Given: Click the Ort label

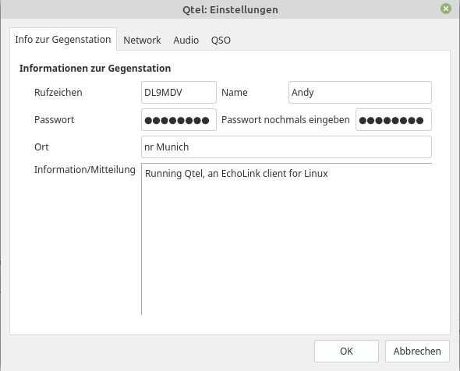Looking at the screenshot, I should click(x=41, y=147).
